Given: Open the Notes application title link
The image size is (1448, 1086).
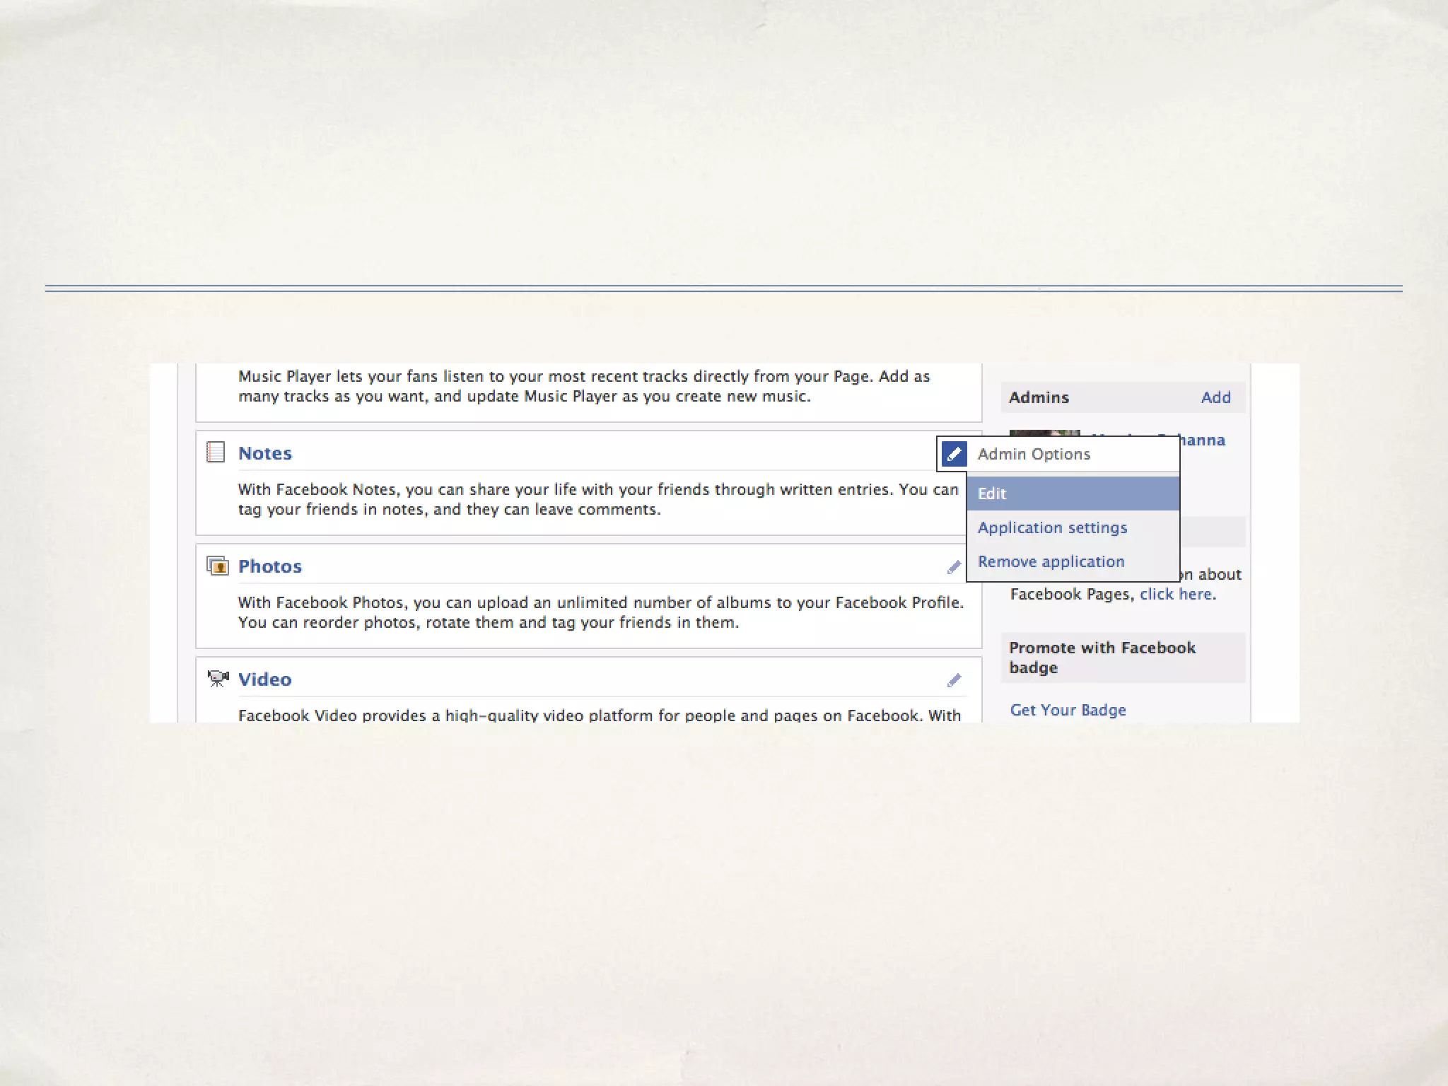Looking at the screenshot, I should click(264, 453).
